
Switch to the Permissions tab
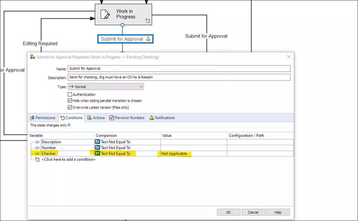click(43, 118)
